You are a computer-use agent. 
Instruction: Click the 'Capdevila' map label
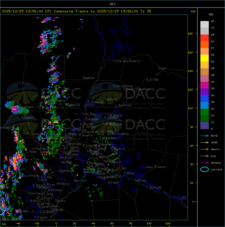(x=73, y=105)
